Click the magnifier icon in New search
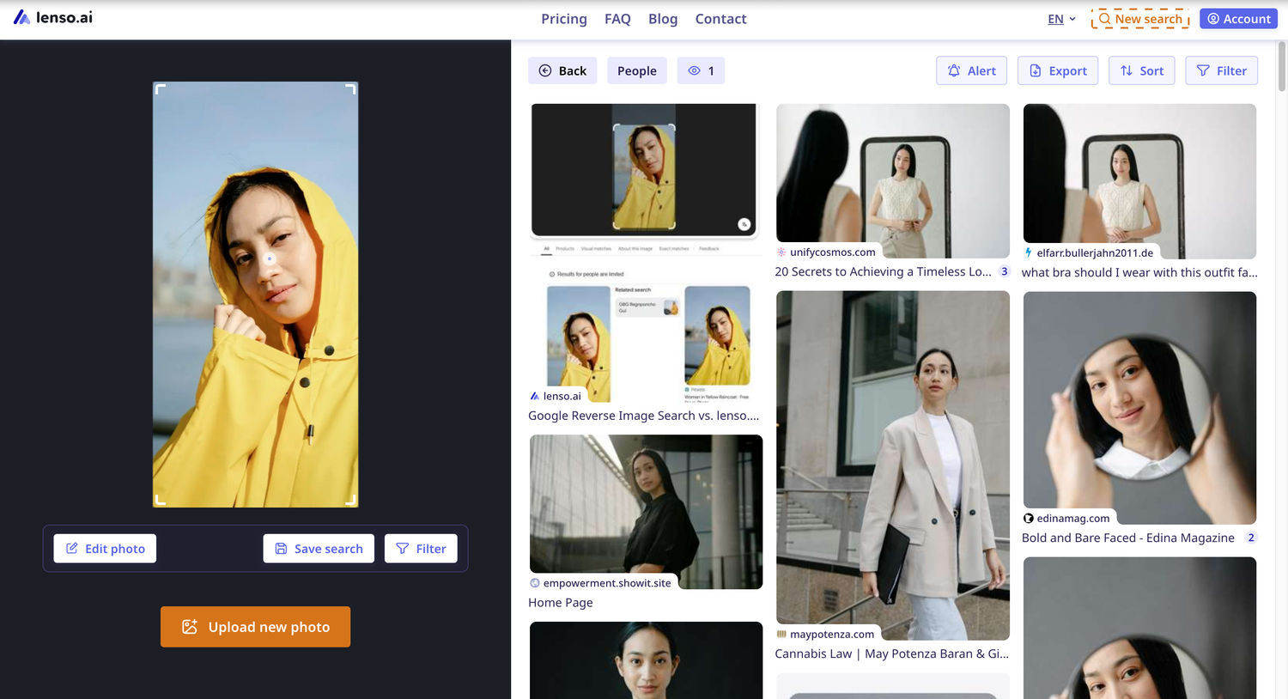The width and height of the screenshot is (1288, 699). point(1105,19)
